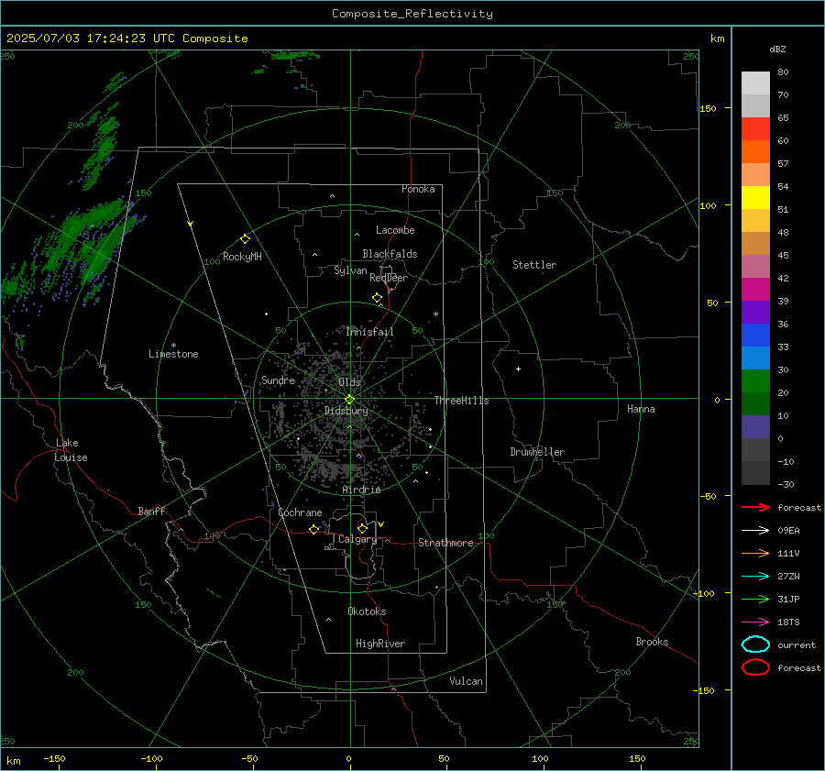The image size is (825, 771).
Task: Click the Airdrie city label
Action: coord(361,490)
